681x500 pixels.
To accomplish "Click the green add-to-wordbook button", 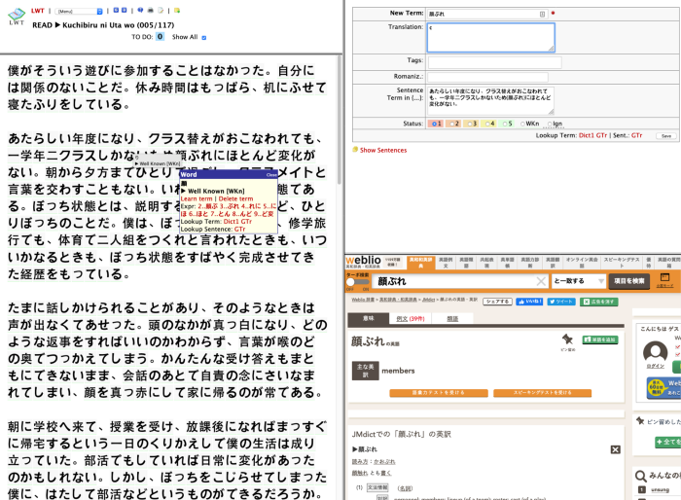I will [x=600, y=339].
